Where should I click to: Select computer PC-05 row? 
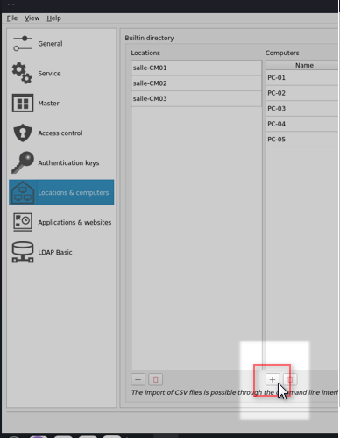302,140
